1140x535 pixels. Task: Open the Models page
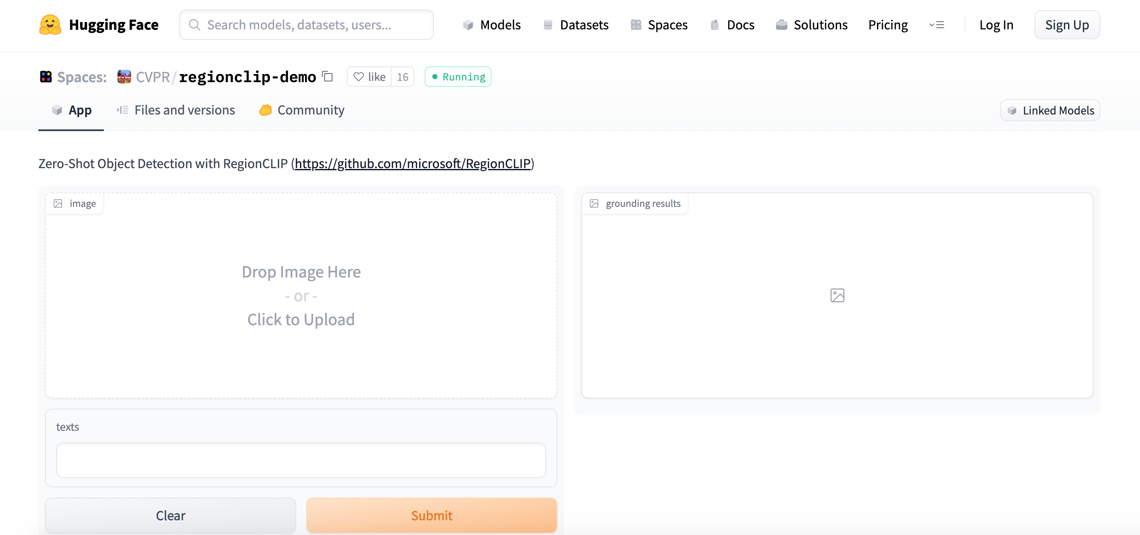point(491,25)
